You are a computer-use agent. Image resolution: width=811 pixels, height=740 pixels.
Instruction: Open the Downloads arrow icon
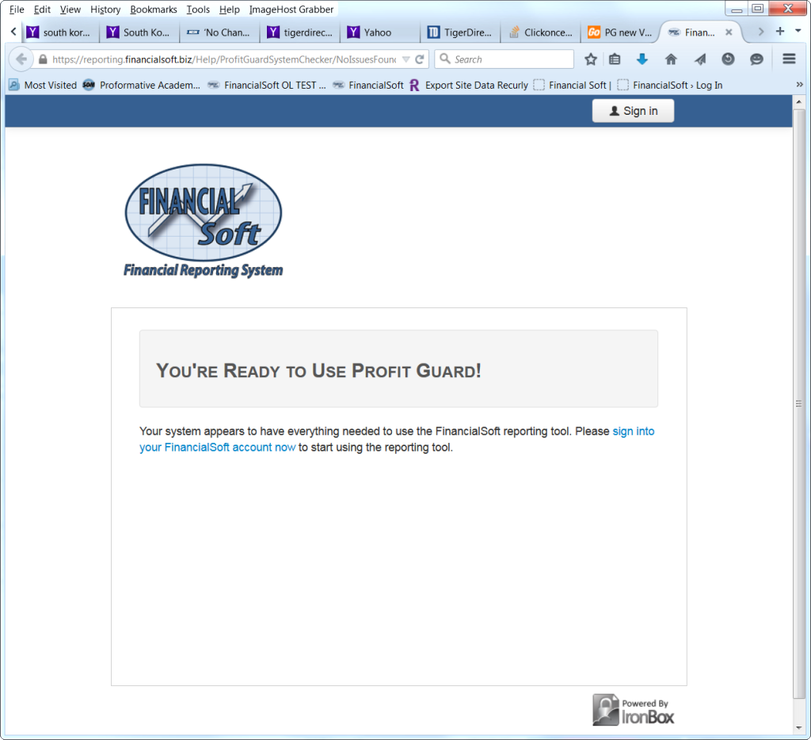[642, 59]
